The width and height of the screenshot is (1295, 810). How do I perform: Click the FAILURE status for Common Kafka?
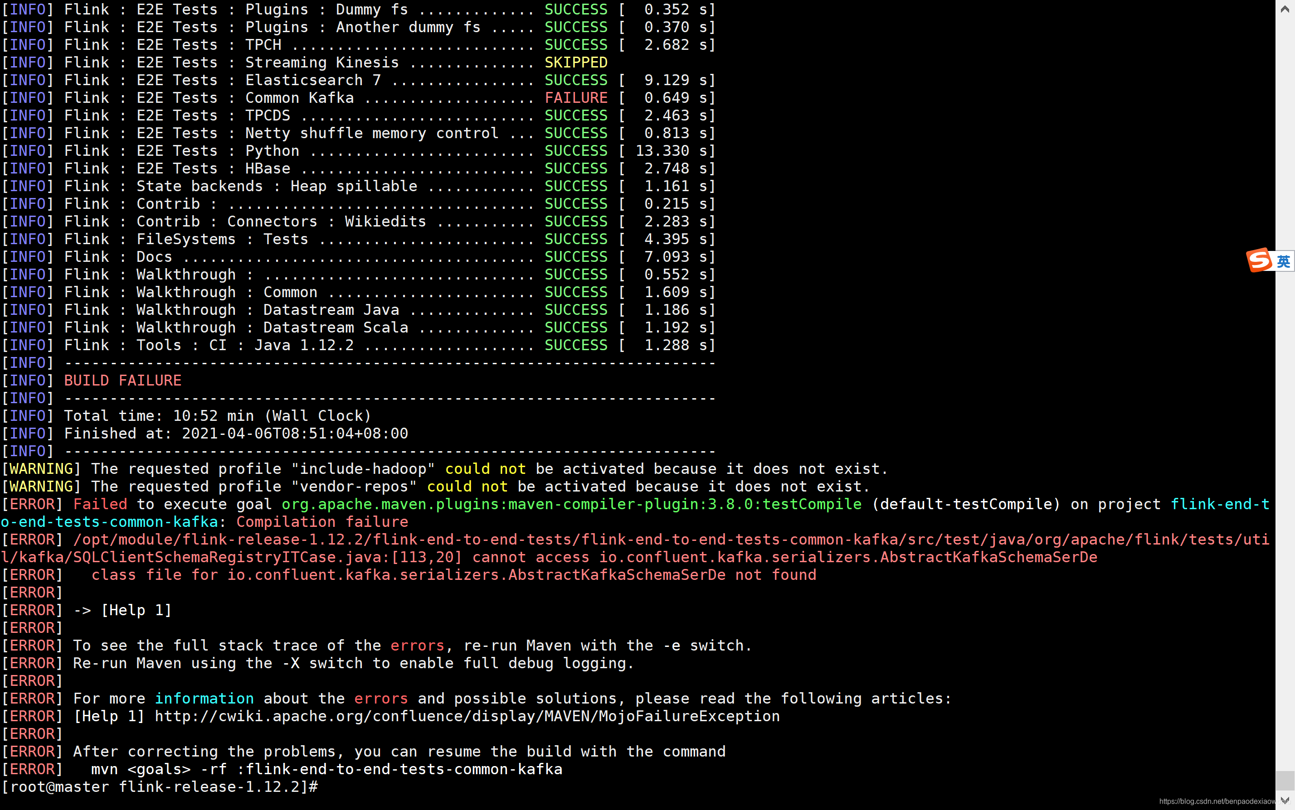point(576,98)
